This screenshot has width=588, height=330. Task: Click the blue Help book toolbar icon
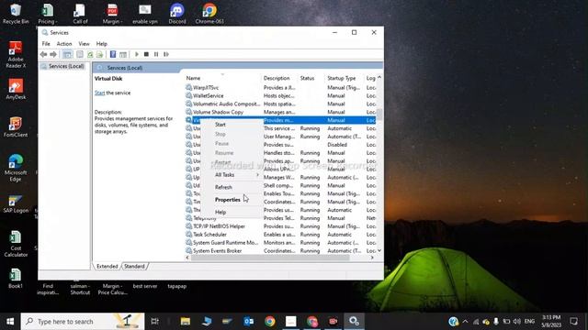(113, 55)
